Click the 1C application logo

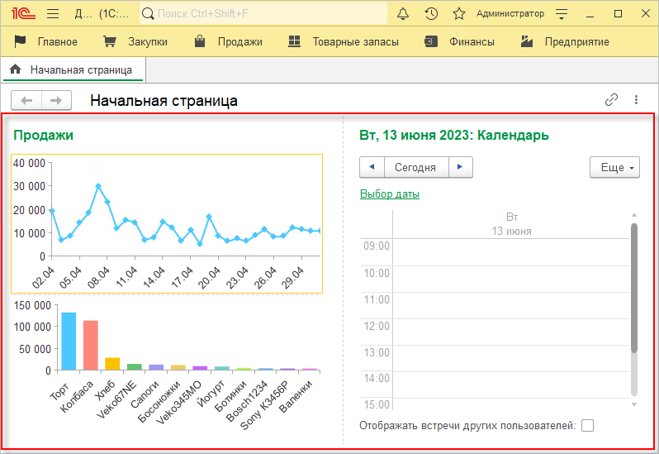point(22,14)
